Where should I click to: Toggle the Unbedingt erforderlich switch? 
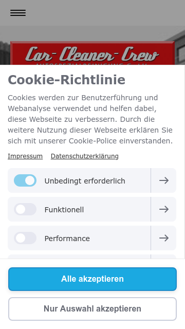25,180
